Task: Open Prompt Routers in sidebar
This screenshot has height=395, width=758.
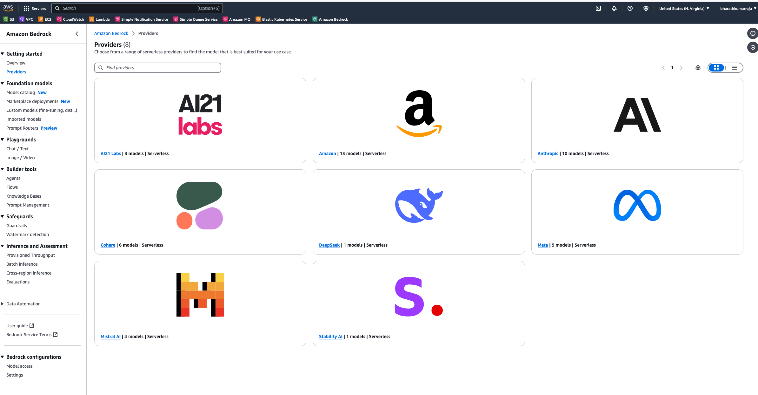Action: [22, 128]
